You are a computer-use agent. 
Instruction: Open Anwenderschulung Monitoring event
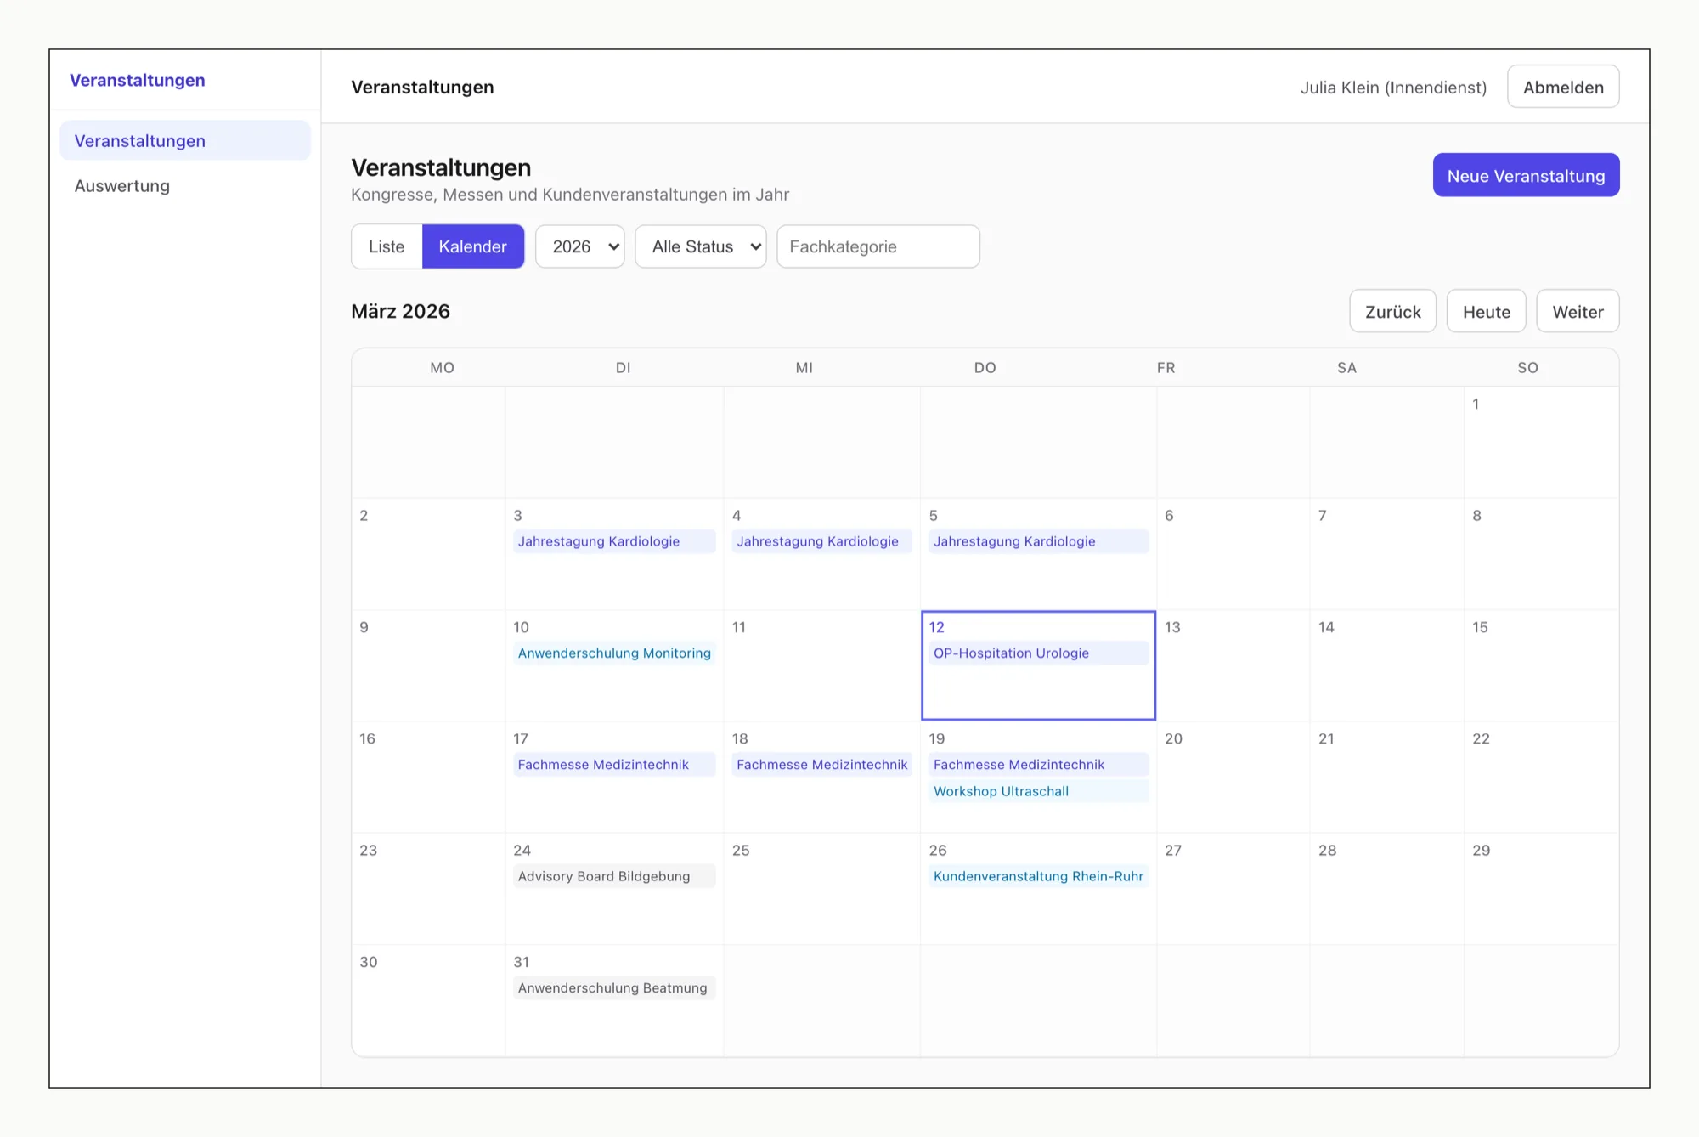point(614,653)
